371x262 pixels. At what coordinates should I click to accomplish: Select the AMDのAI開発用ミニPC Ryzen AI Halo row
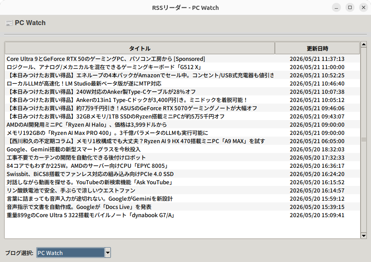pos(182,125)
